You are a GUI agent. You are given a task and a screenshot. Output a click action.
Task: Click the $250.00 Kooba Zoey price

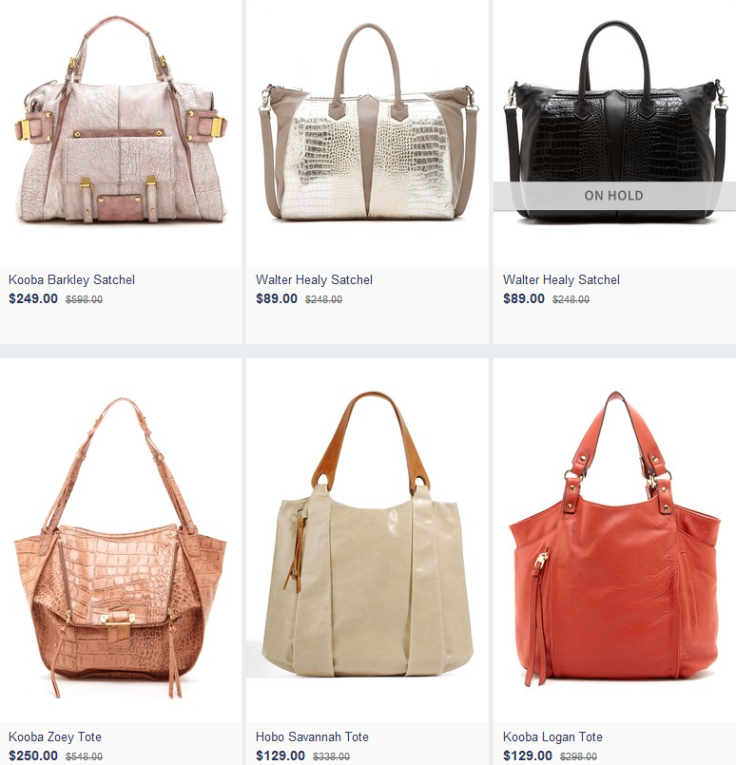click(x=33, y=755)
